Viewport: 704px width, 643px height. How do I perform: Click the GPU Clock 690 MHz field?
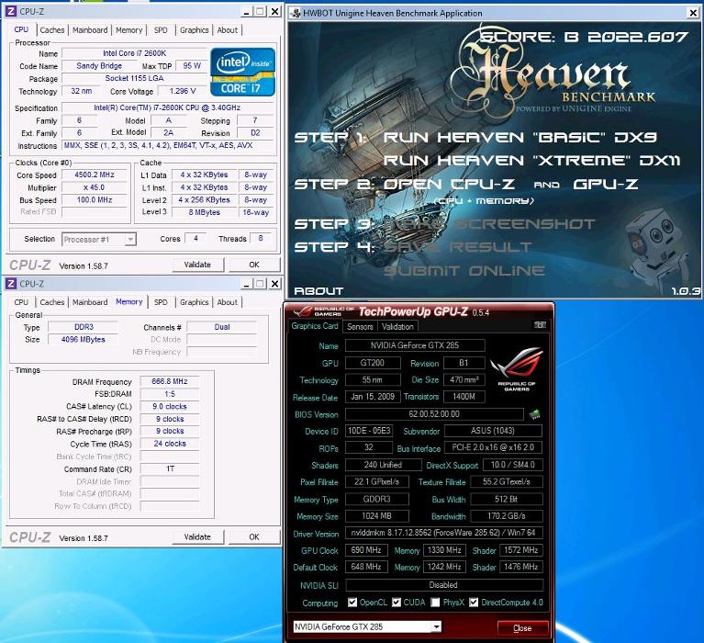coord(366,550)
